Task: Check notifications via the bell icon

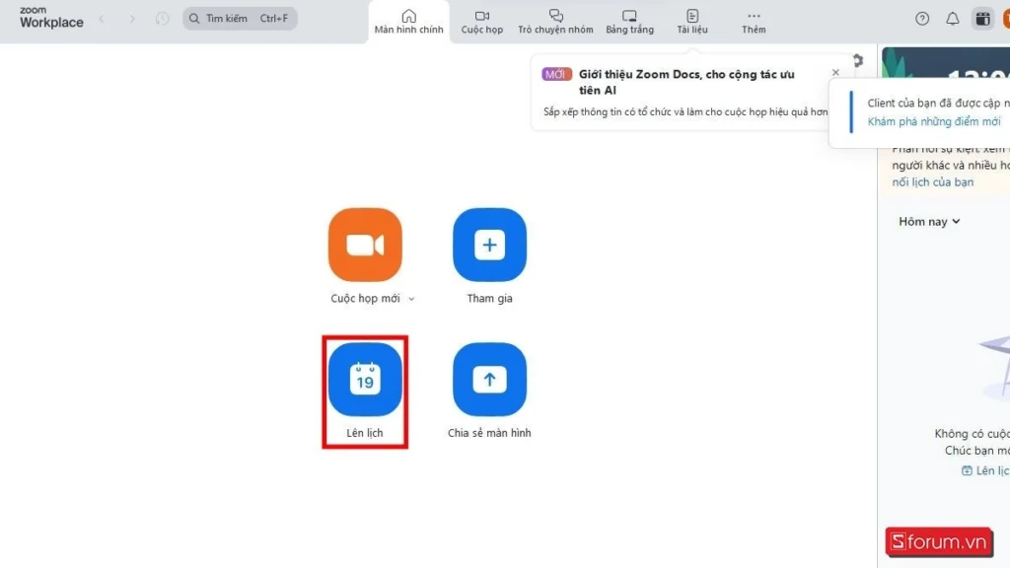Action: point(950,18)
